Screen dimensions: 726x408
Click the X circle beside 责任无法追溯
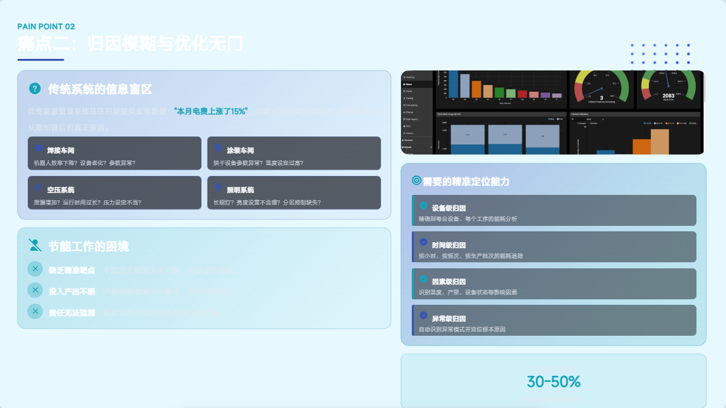point(35,311)
